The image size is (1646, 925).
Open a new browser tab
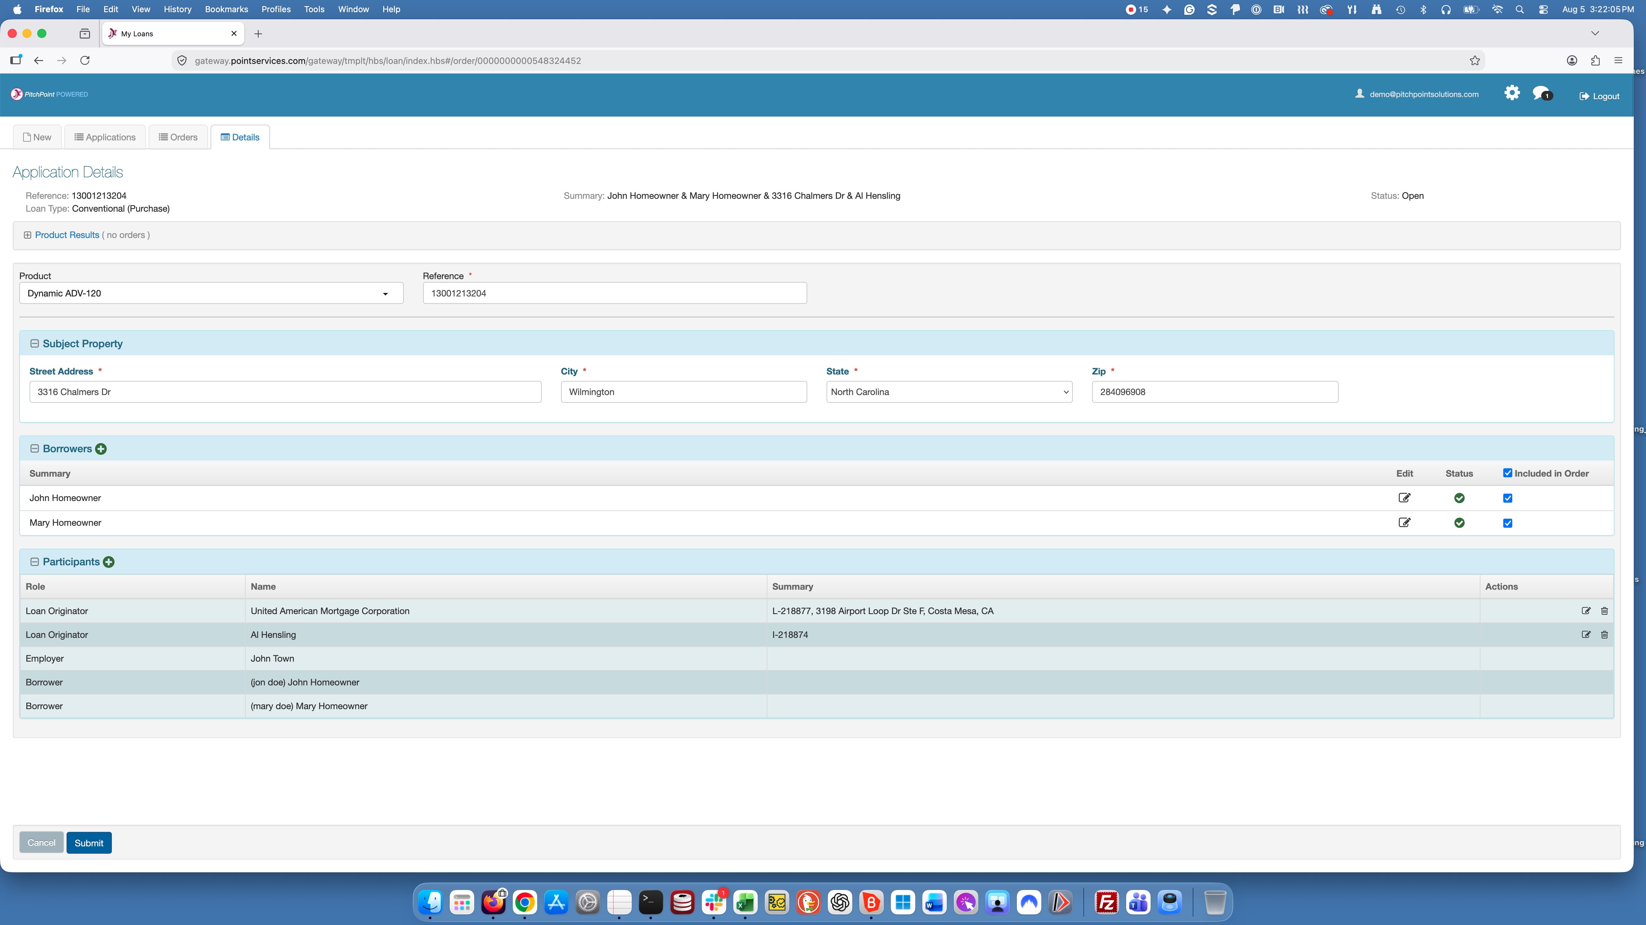[258, 34]
